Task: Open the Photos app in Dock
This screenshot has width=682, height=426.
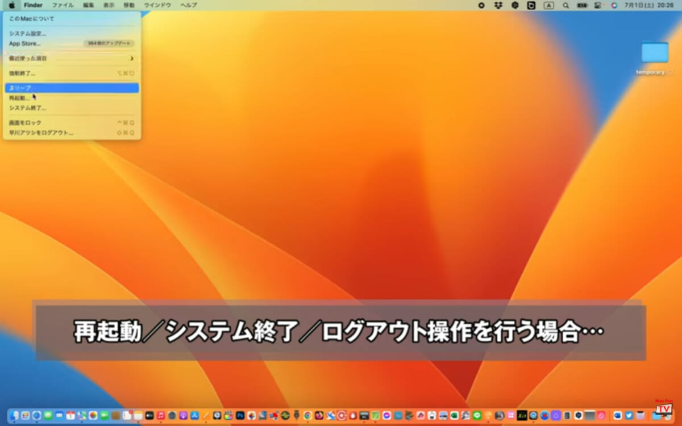Action: tap(93, 416)
